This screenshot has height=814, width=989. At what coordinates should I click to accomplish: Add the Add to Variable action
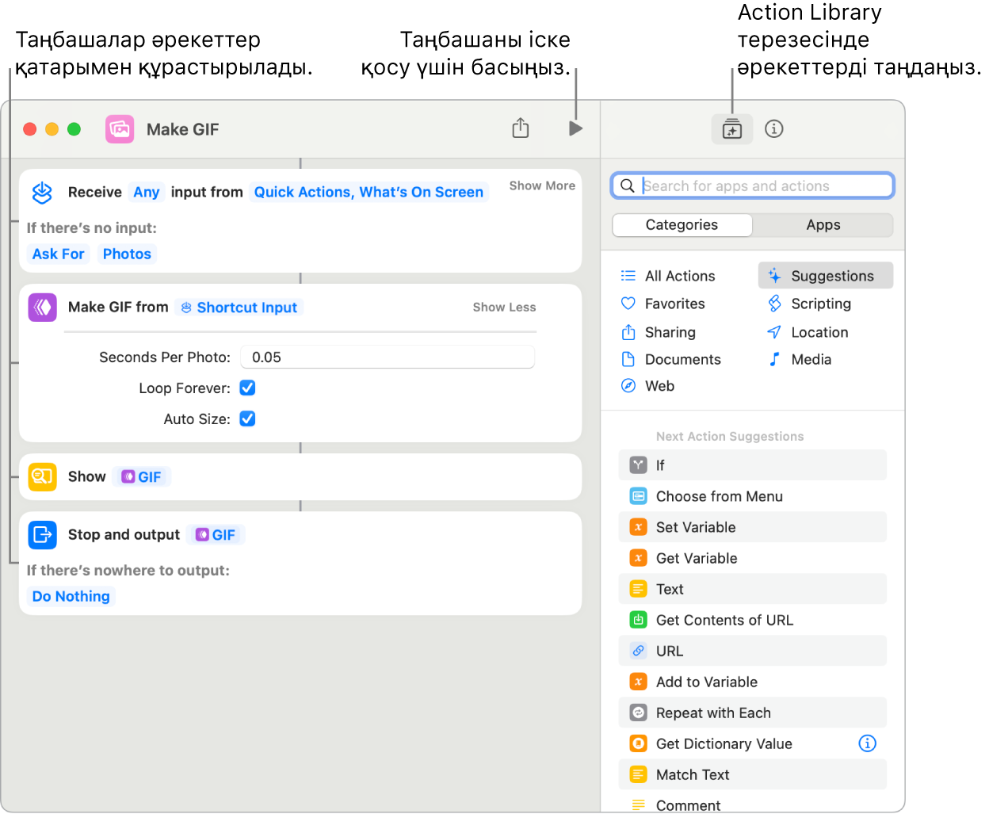tap(752, 682)
